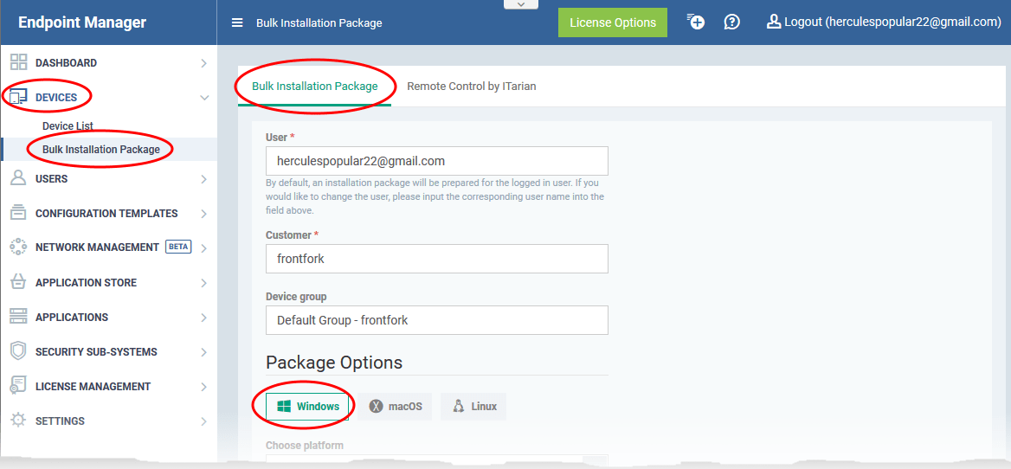The height and width of the screenshot is (469, 1011).
Task: Select the macOS package option
Action: (x=395, y=407)
